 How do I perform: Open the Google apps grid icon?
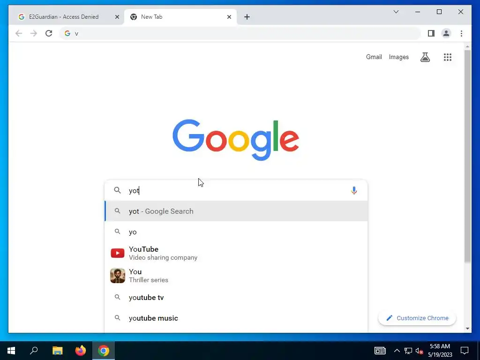pos(448,57)
